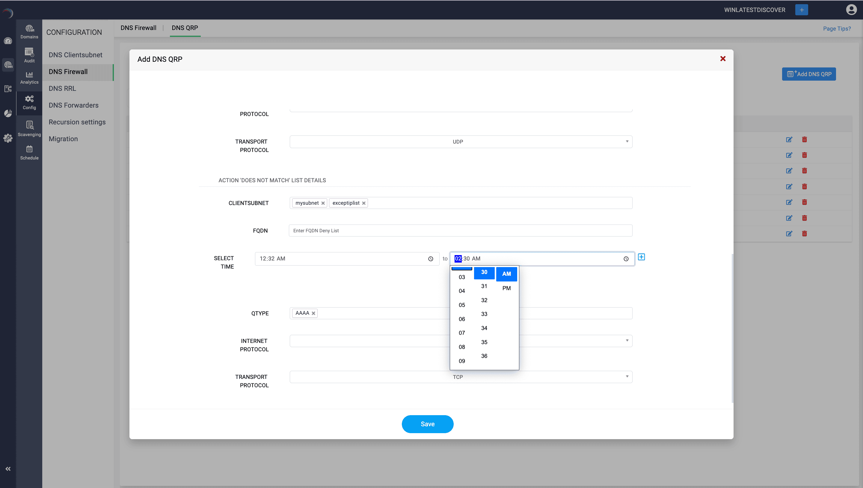Remove the AAAA qtype tag

[313, 313]
